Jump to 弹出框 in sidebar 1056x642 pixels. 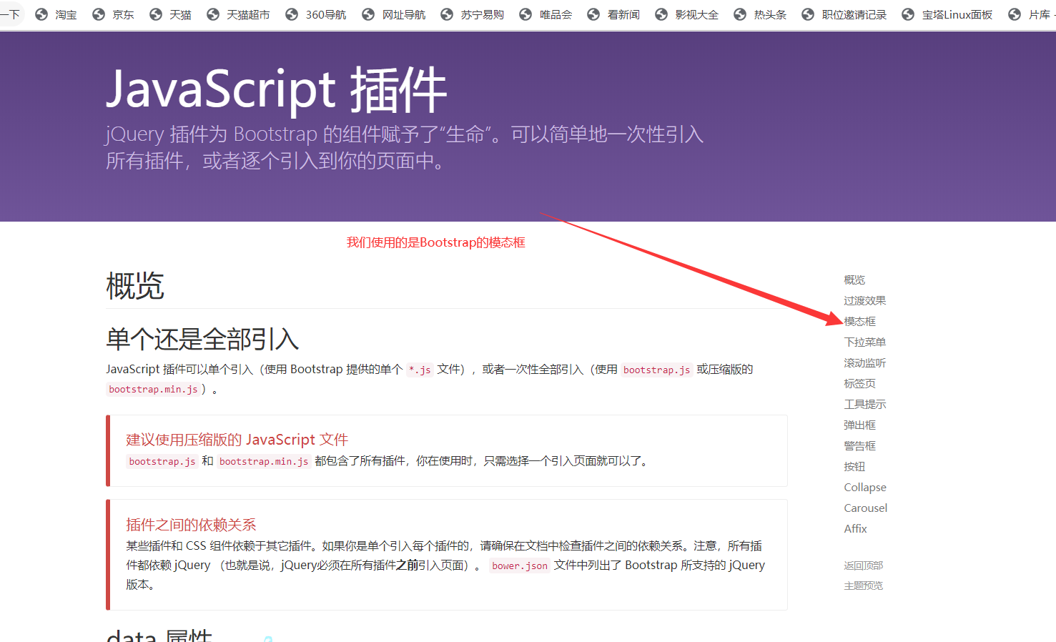(860, 425)
